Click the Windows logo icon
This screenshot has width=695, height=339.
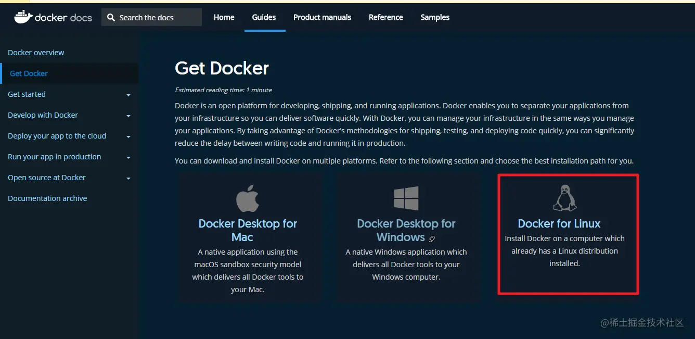point(406,198)
